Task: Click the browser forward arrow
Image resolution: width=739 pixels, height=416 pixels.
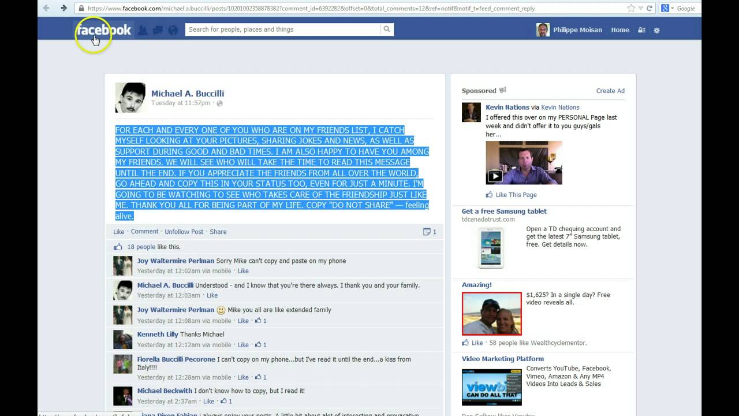Action: [64, 8]
